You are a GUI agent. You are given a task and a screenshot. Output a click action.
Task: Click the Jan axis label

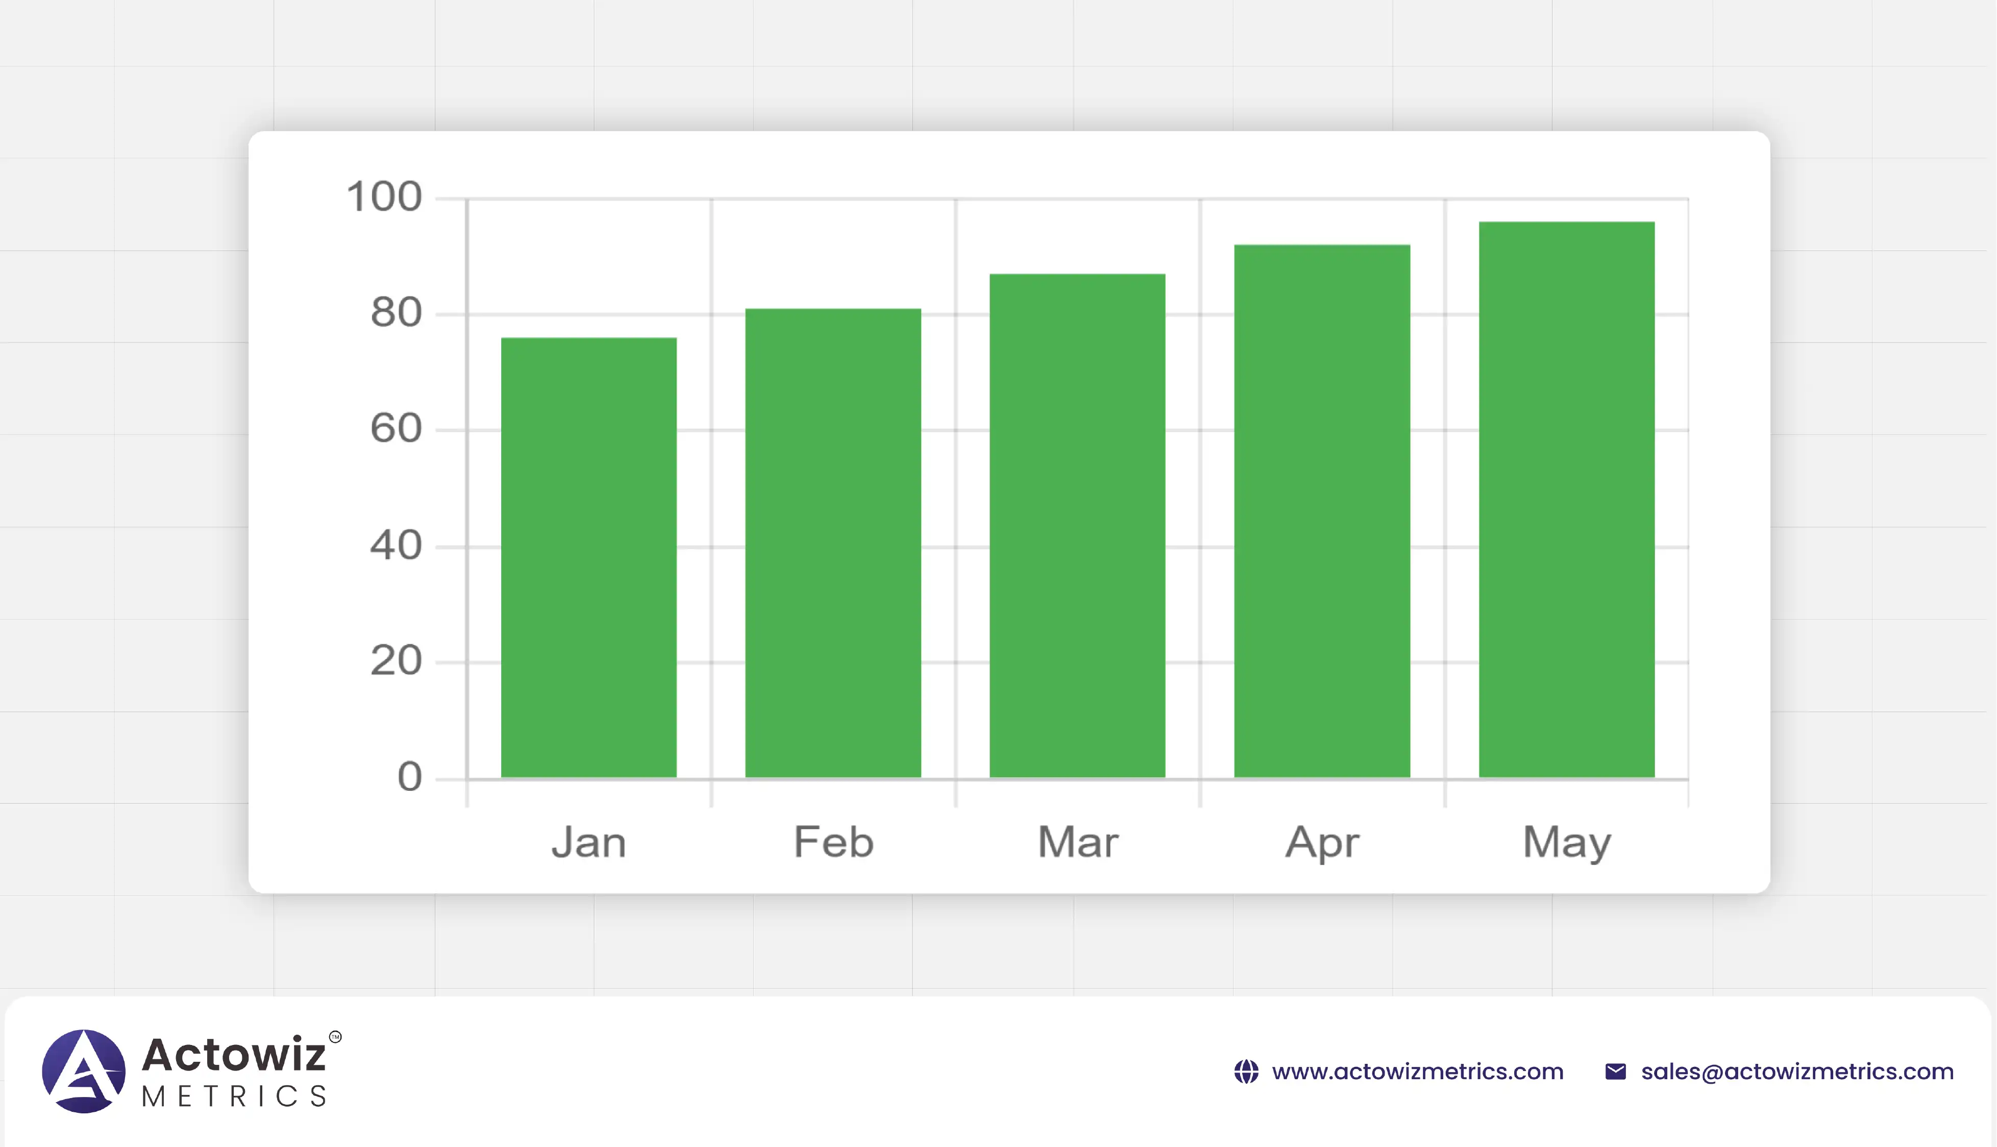[x=588, y=841]
